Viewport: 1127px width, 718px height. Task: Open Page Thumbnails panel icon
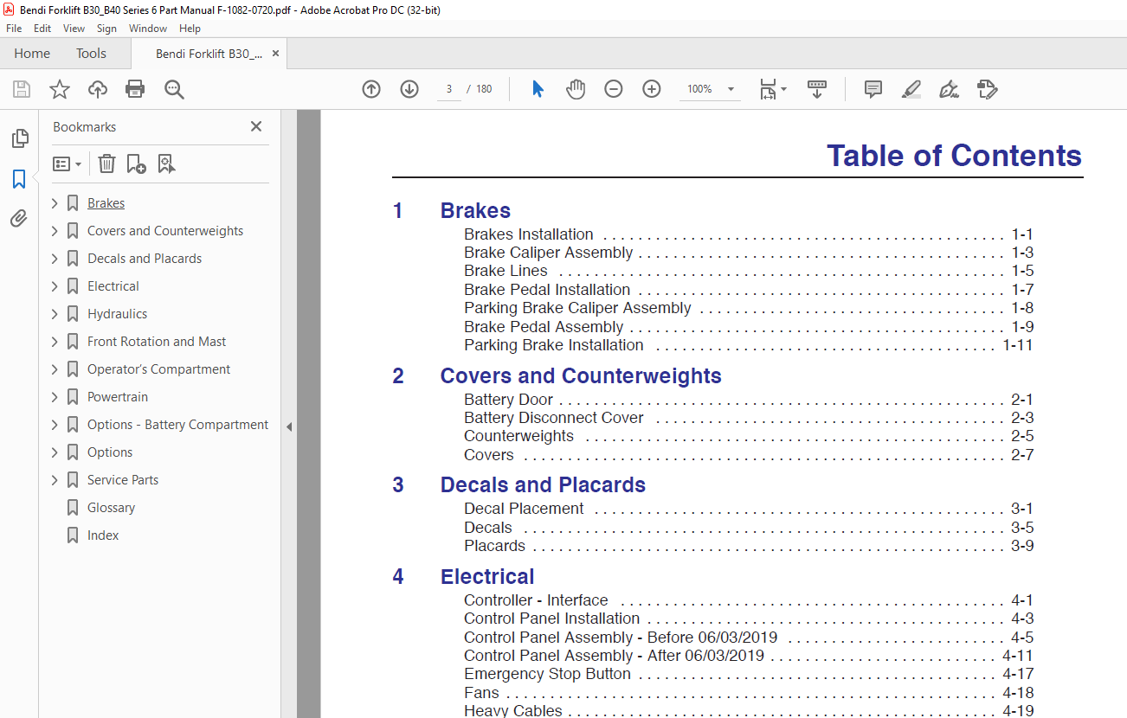coord(19,138)
